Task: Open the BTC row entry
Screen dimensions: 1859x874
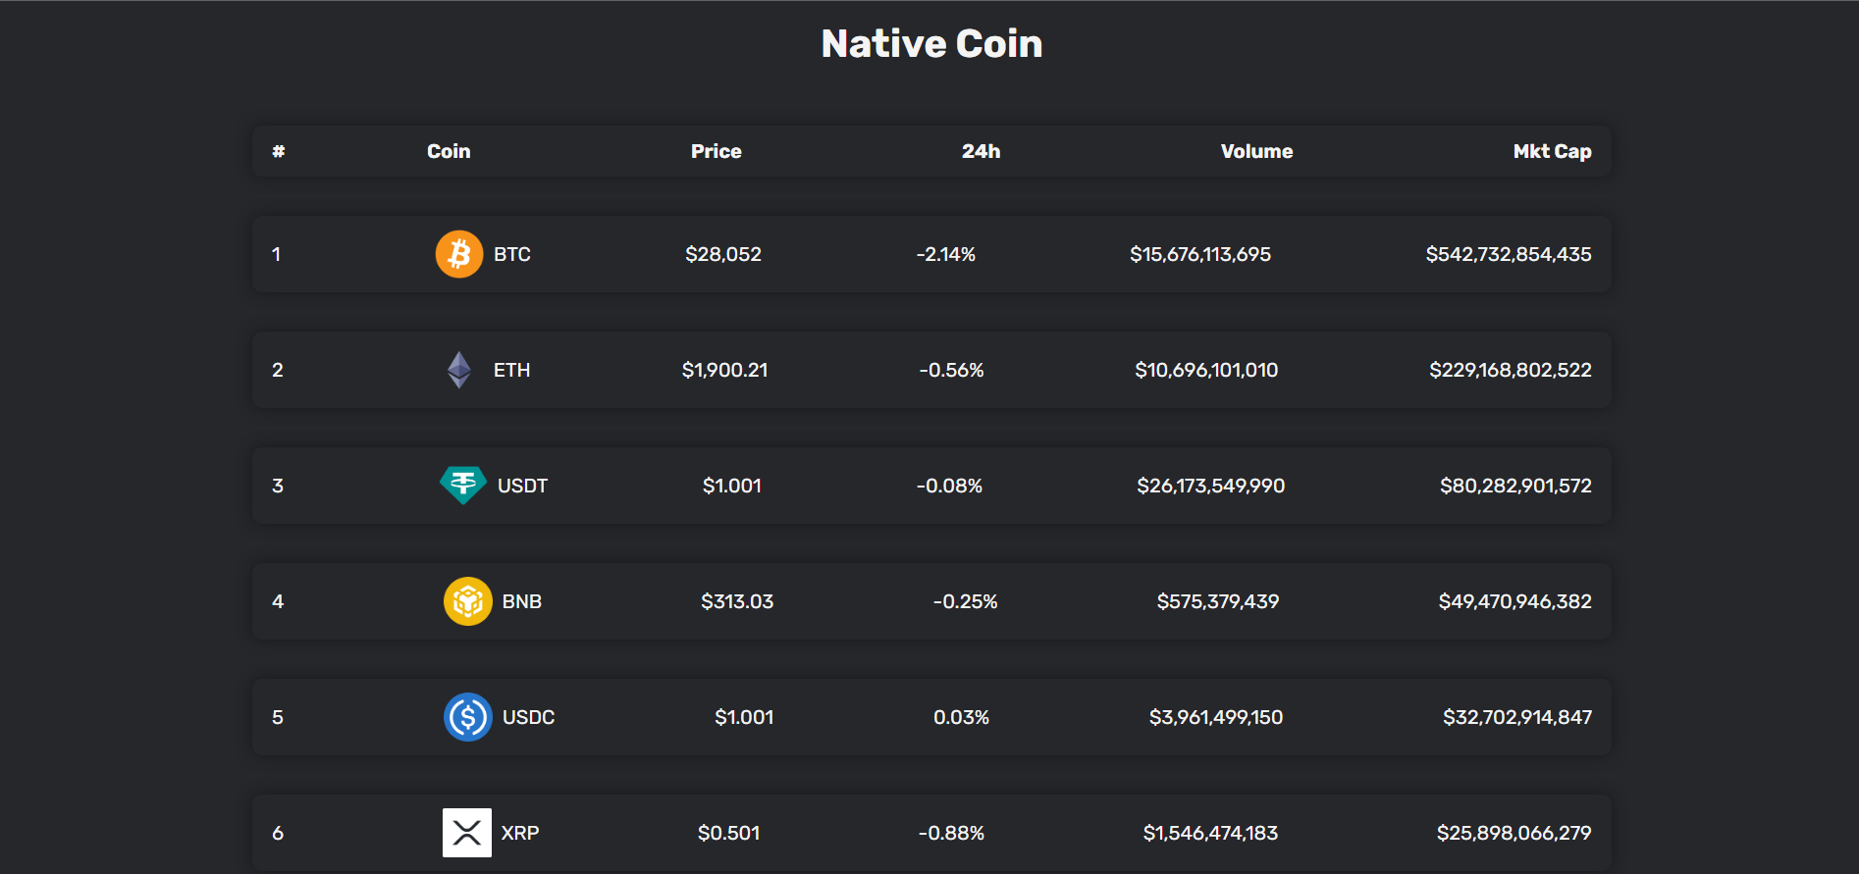Action: coord(930,253)
